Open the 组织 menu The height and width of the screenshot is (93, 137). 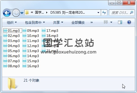pyautogui.click(x=12, y=22)
